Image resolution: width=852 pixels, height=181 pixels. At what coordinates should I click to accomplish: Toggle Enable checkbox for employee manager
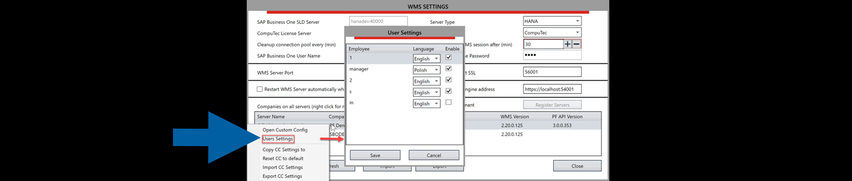click(448, 68)
